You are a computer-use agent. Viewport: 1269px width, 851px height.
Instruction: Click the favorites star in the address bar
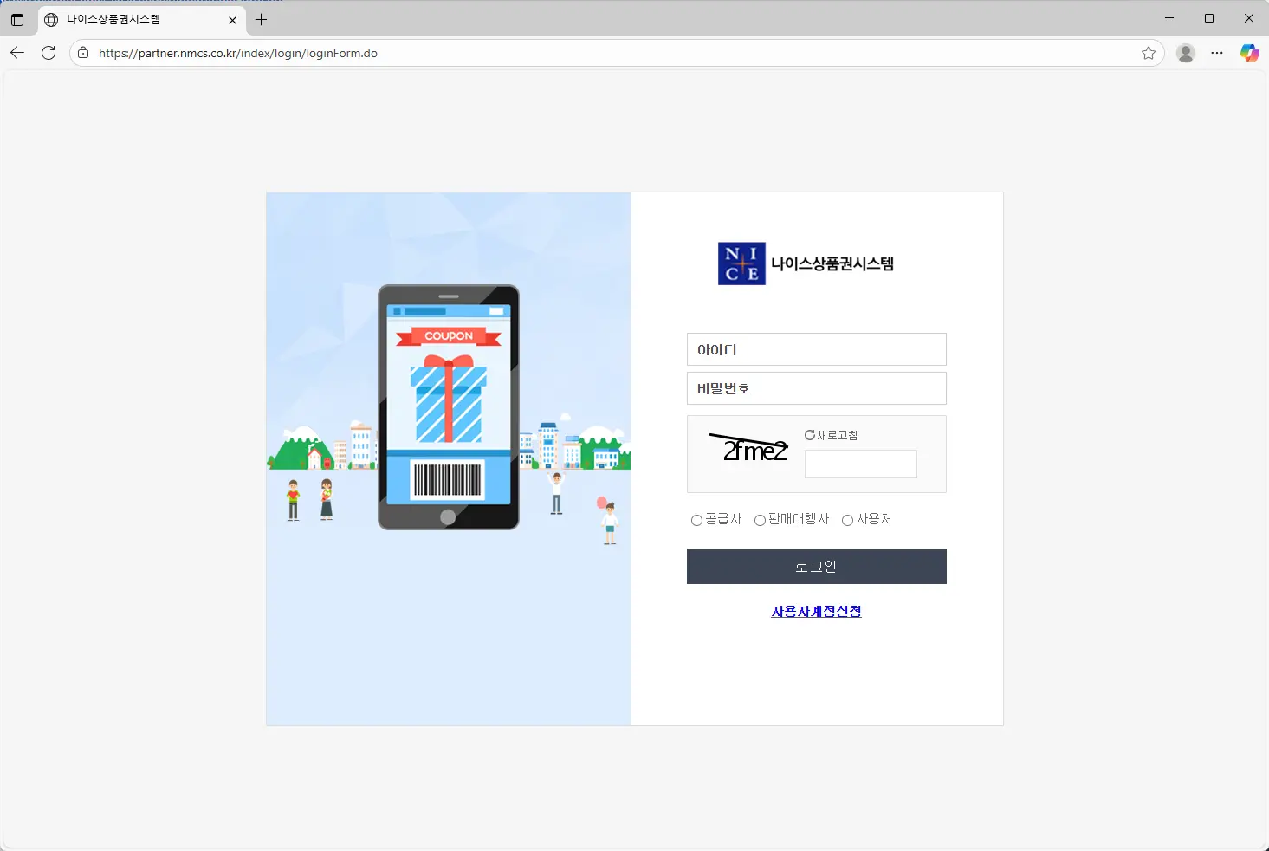click(1149, 53)
